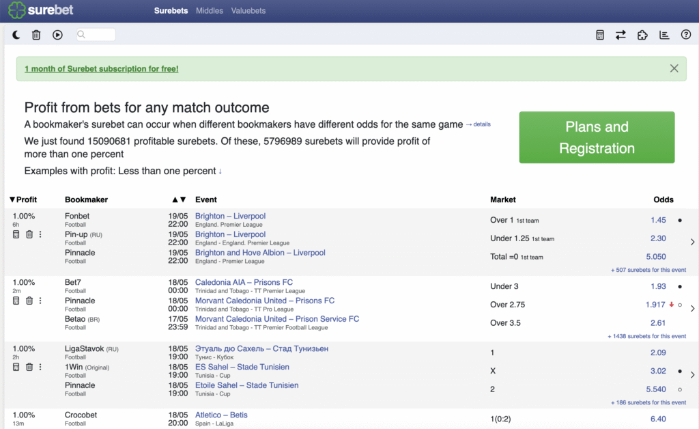Click Plans and Registration button
The height and width of the screenshot is (429, 699).
pos(597,137)
